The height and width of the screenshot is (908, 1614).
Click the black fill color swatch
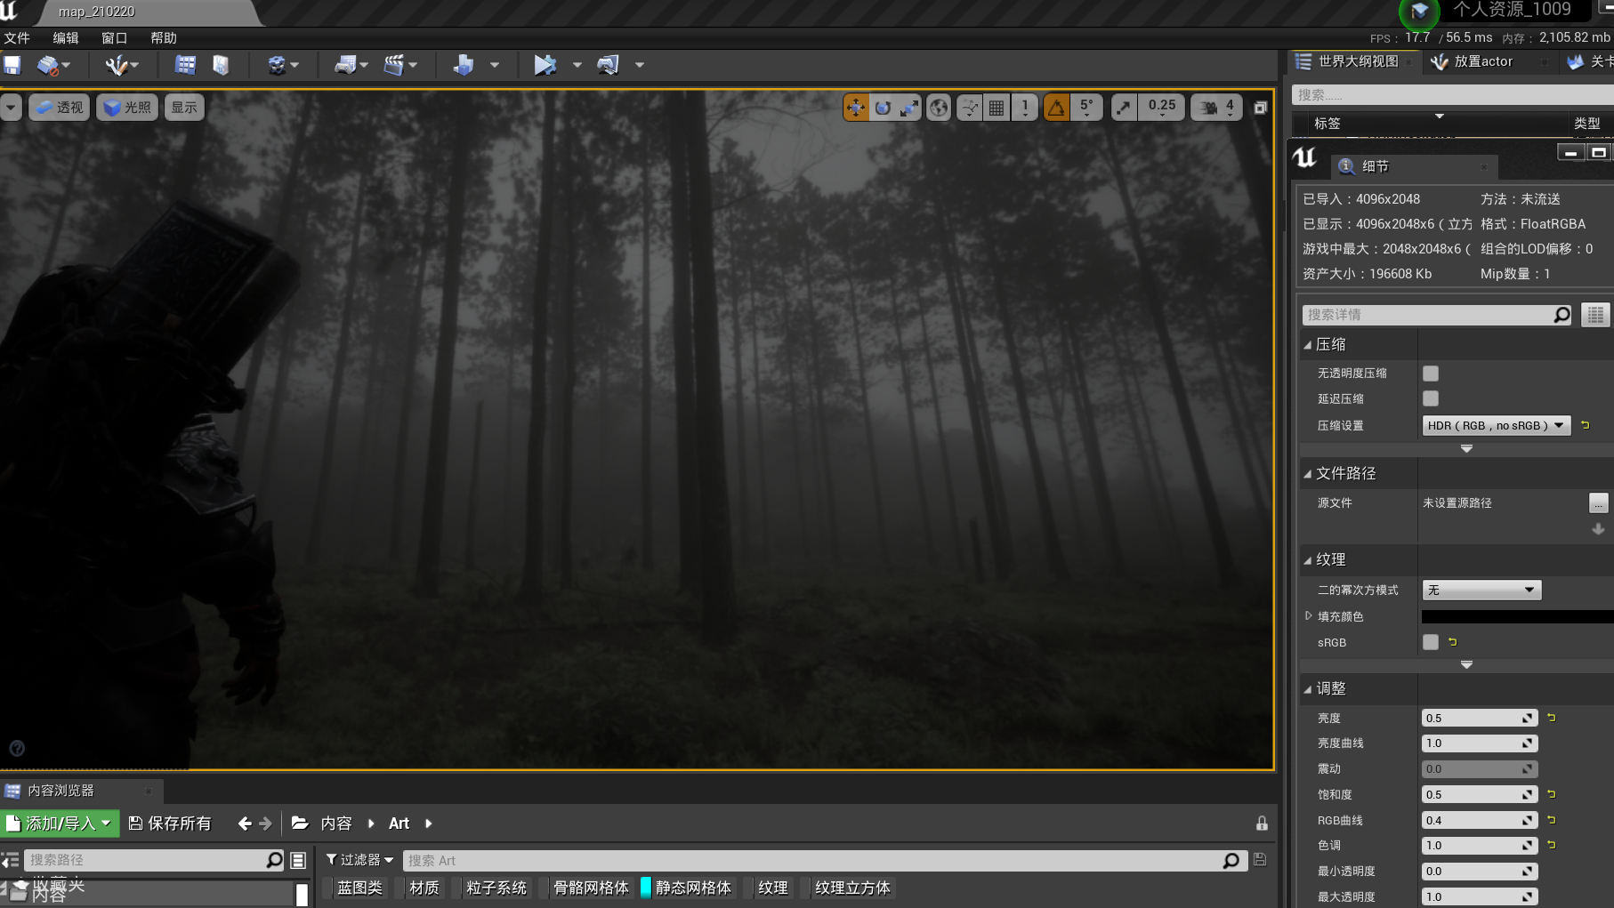tap(1515, 615)
